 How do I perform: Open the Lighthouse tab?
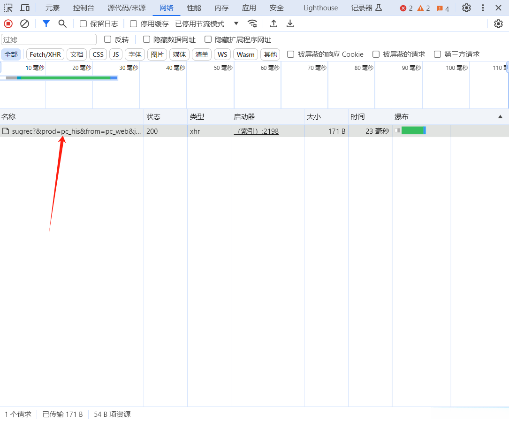[321, 8]
